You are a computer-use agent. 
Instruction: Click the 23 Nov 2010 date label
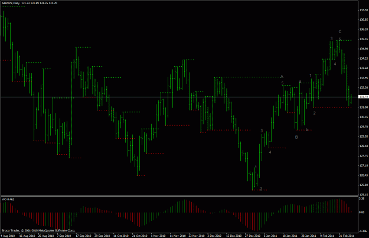pos(197,236)
